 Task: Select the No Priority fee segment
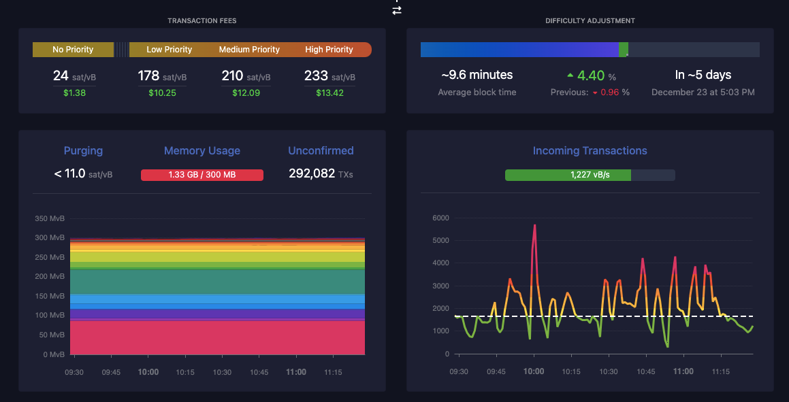(73, 50)
